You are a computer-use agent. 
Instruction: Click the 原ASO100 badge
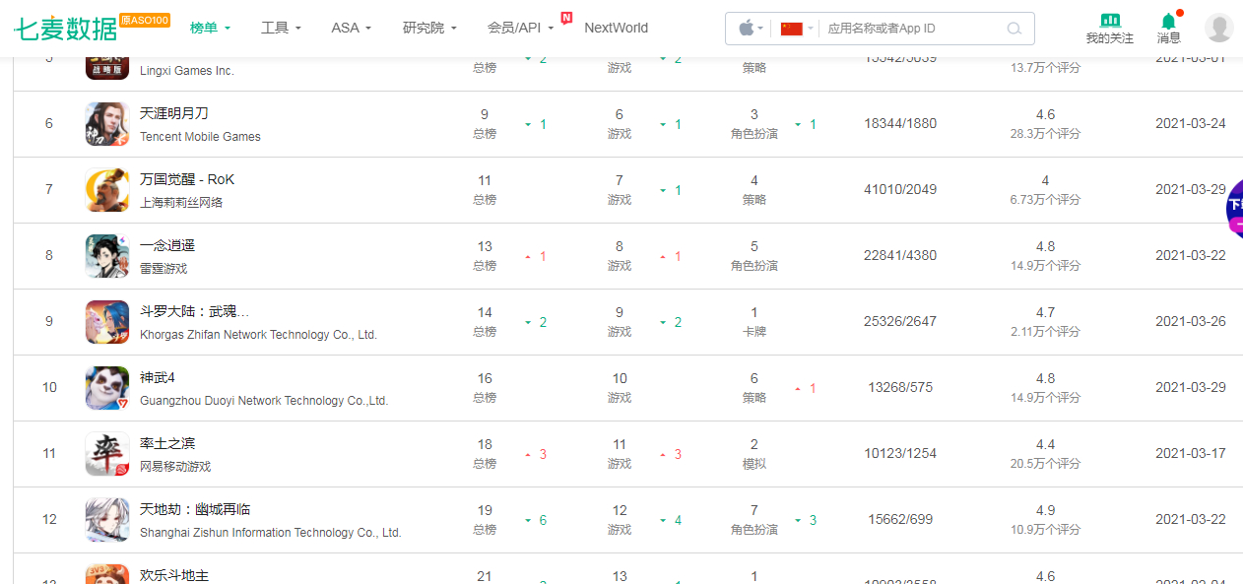(x=144, y=20)
